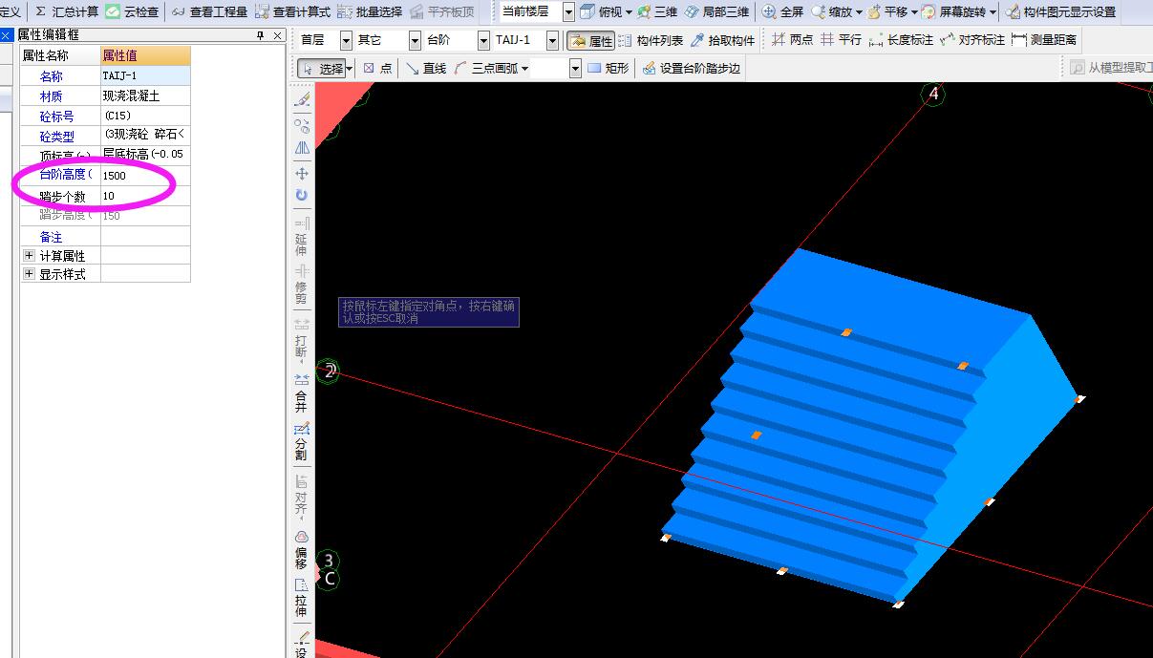
Task: Activate 拾取构件 pick component tool
Action: click(722, 40)
